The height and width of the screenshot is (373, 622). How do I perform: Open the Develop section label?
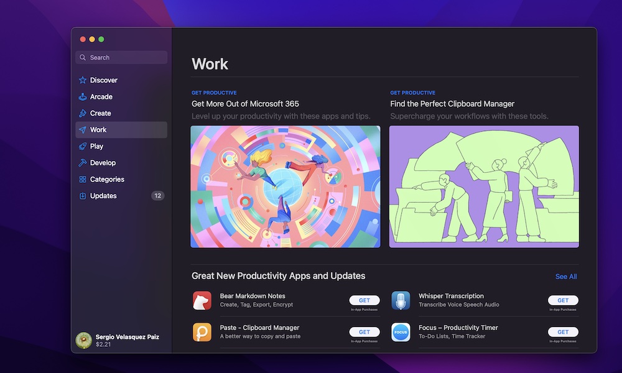click(103, 163)
